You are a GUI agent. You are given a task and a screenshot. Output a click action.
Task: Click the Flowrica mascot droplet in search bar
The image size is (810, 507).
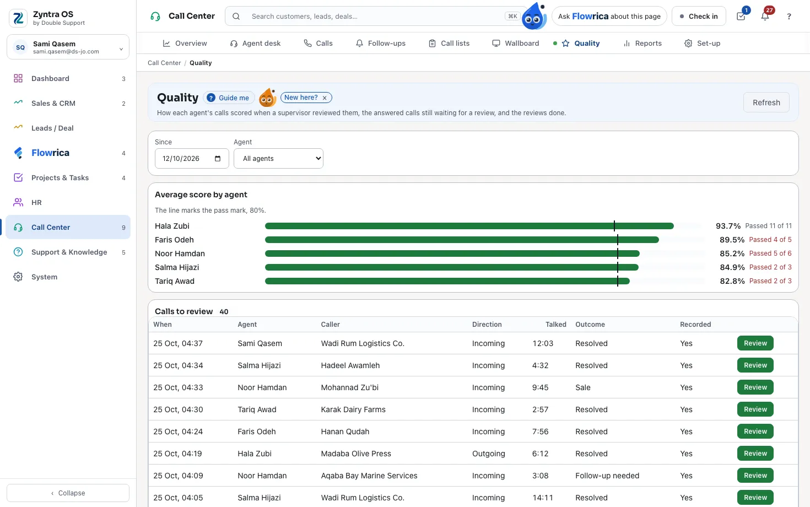point(533,17)
